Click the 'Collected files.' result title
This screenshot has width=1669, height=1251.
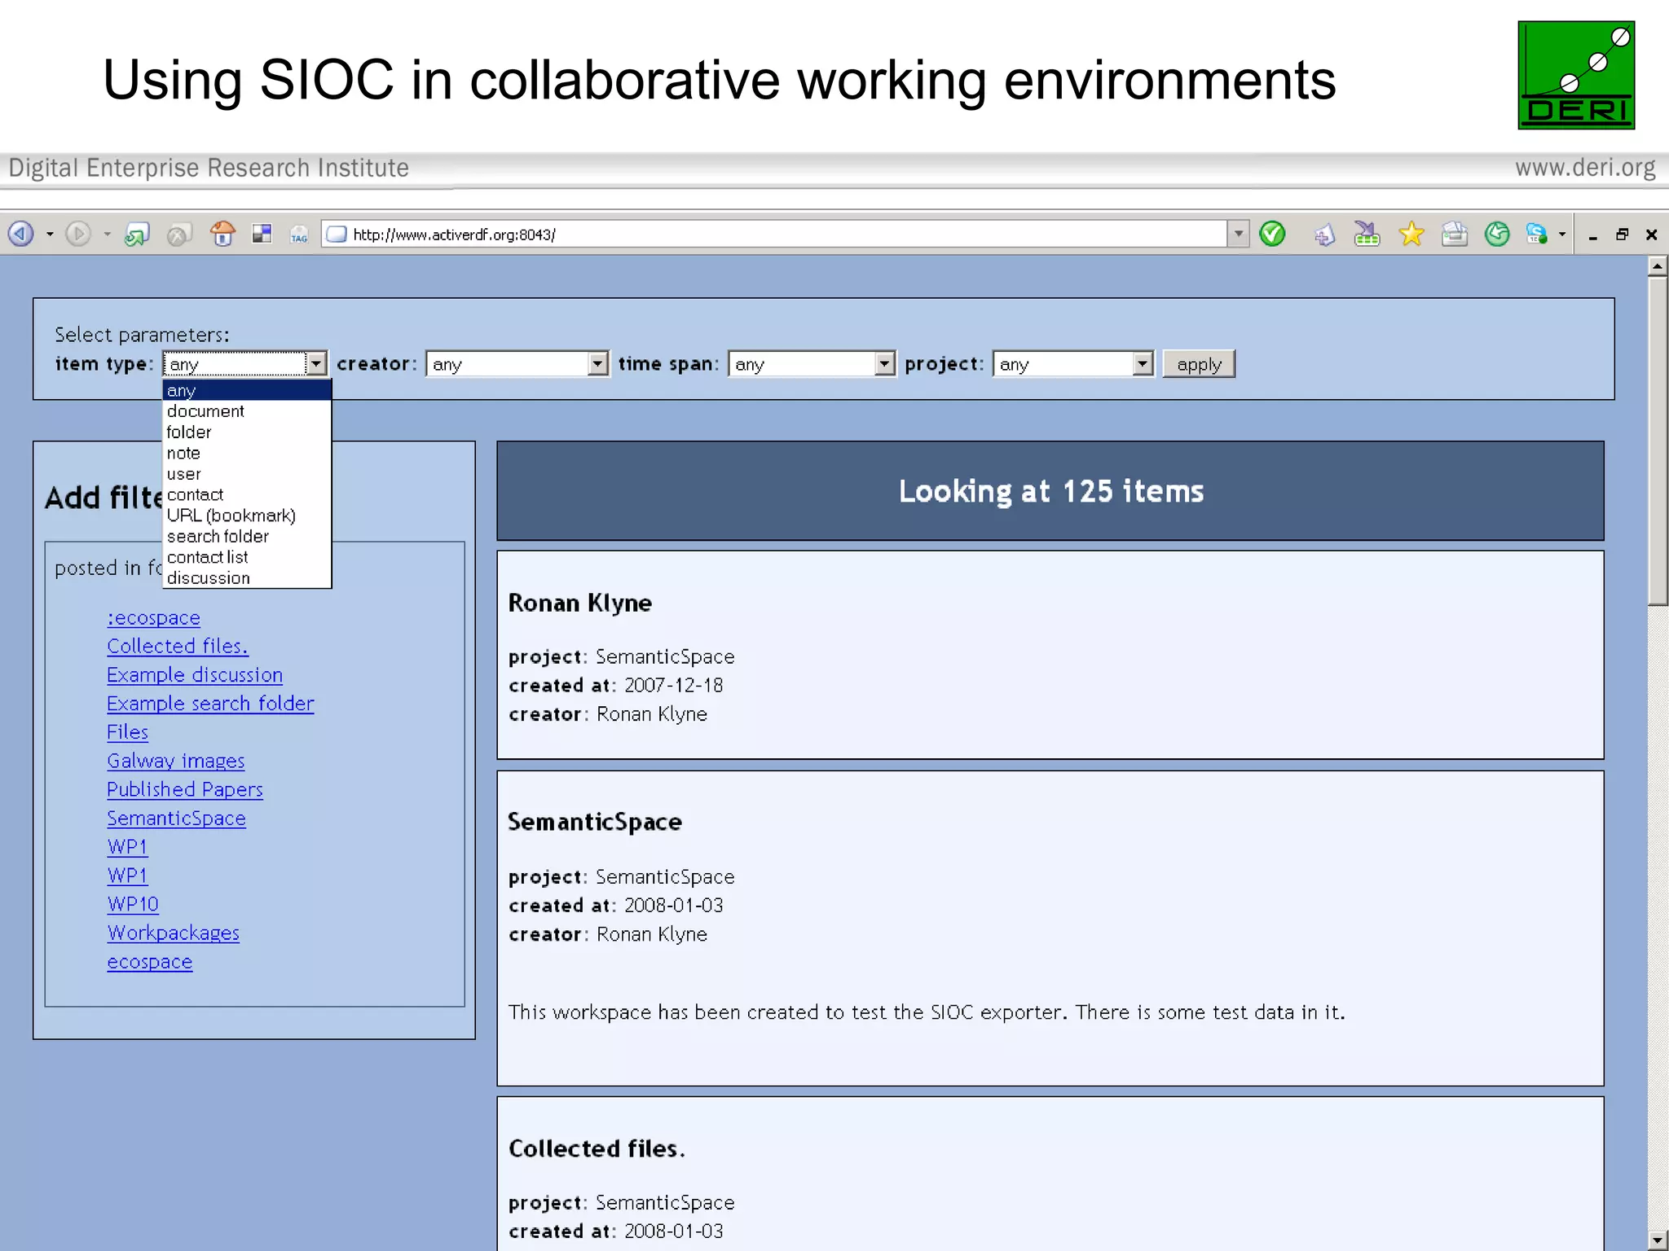point(597,1148)
